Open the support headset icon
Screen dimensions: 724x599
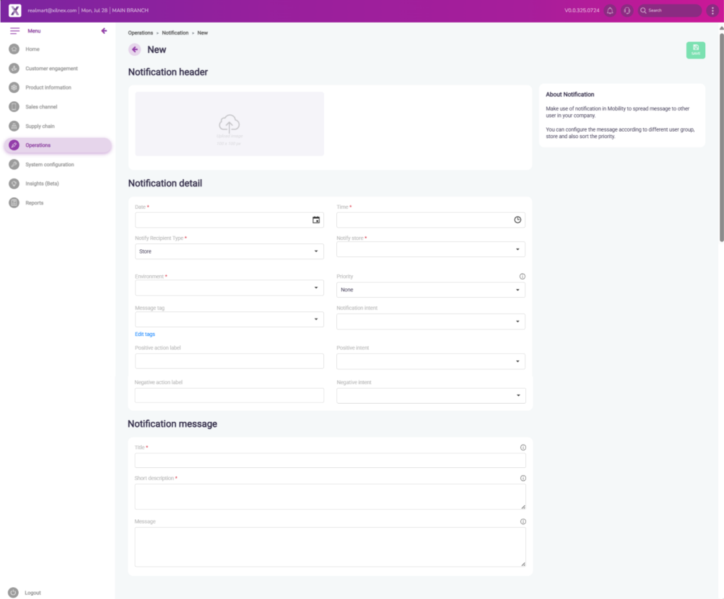627,10
